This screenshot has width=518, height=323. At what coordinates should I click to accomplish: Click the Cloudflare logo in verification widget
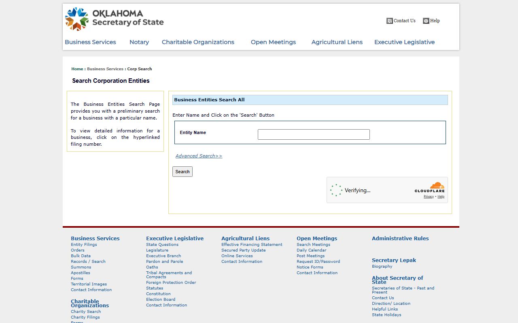click(429, 187)
